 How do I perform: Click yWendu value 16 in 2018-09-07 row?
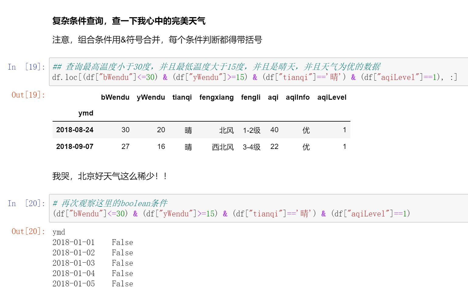161,147
